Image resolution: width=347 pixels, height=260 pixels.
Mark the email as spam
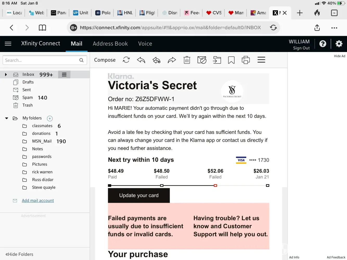[202, 60]
